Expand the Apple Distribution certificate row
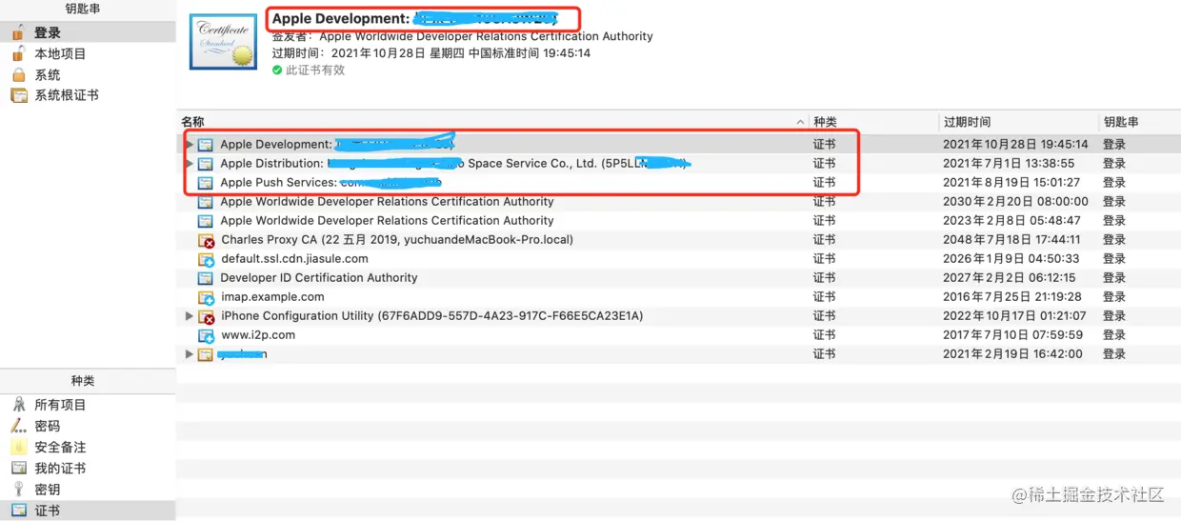 point(190,164)
